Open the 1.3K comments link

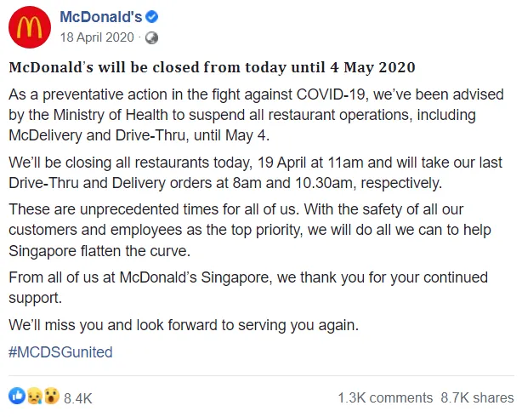coord(384,397)
